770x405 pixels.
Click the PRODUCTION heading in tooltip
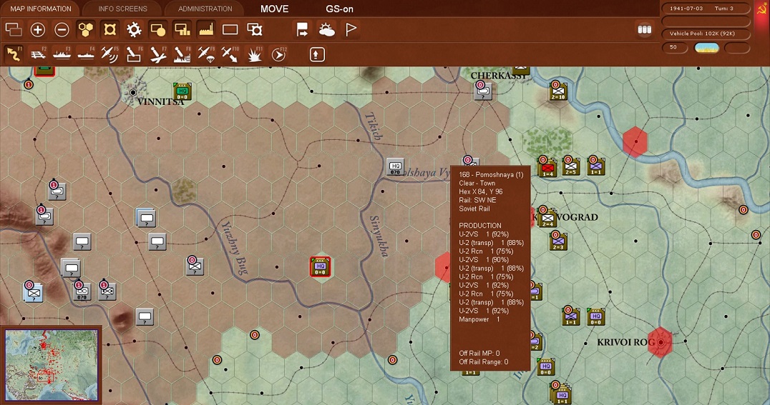(x=479, y=226)
